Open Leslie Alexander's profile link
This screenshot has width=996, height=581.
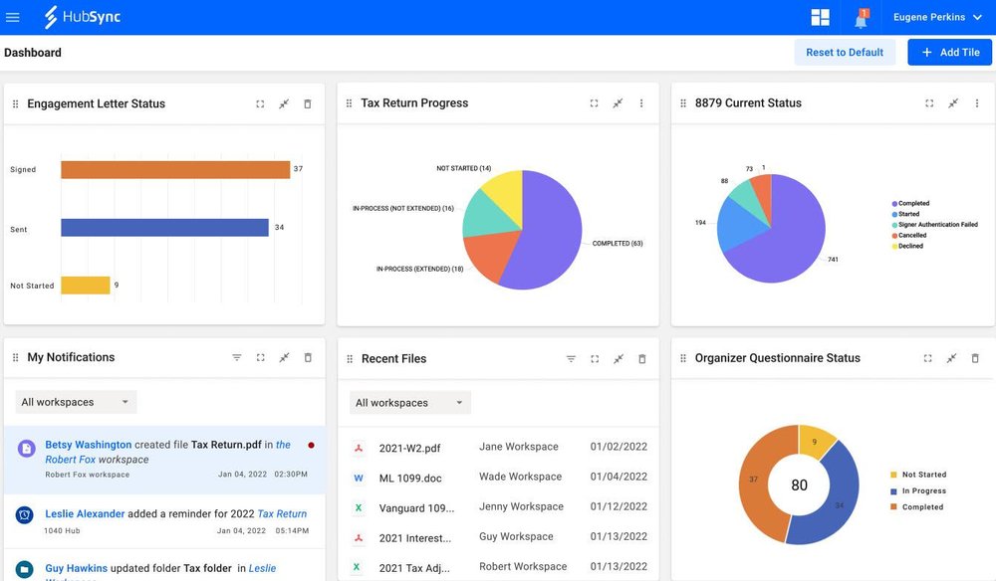click(85, 513)
